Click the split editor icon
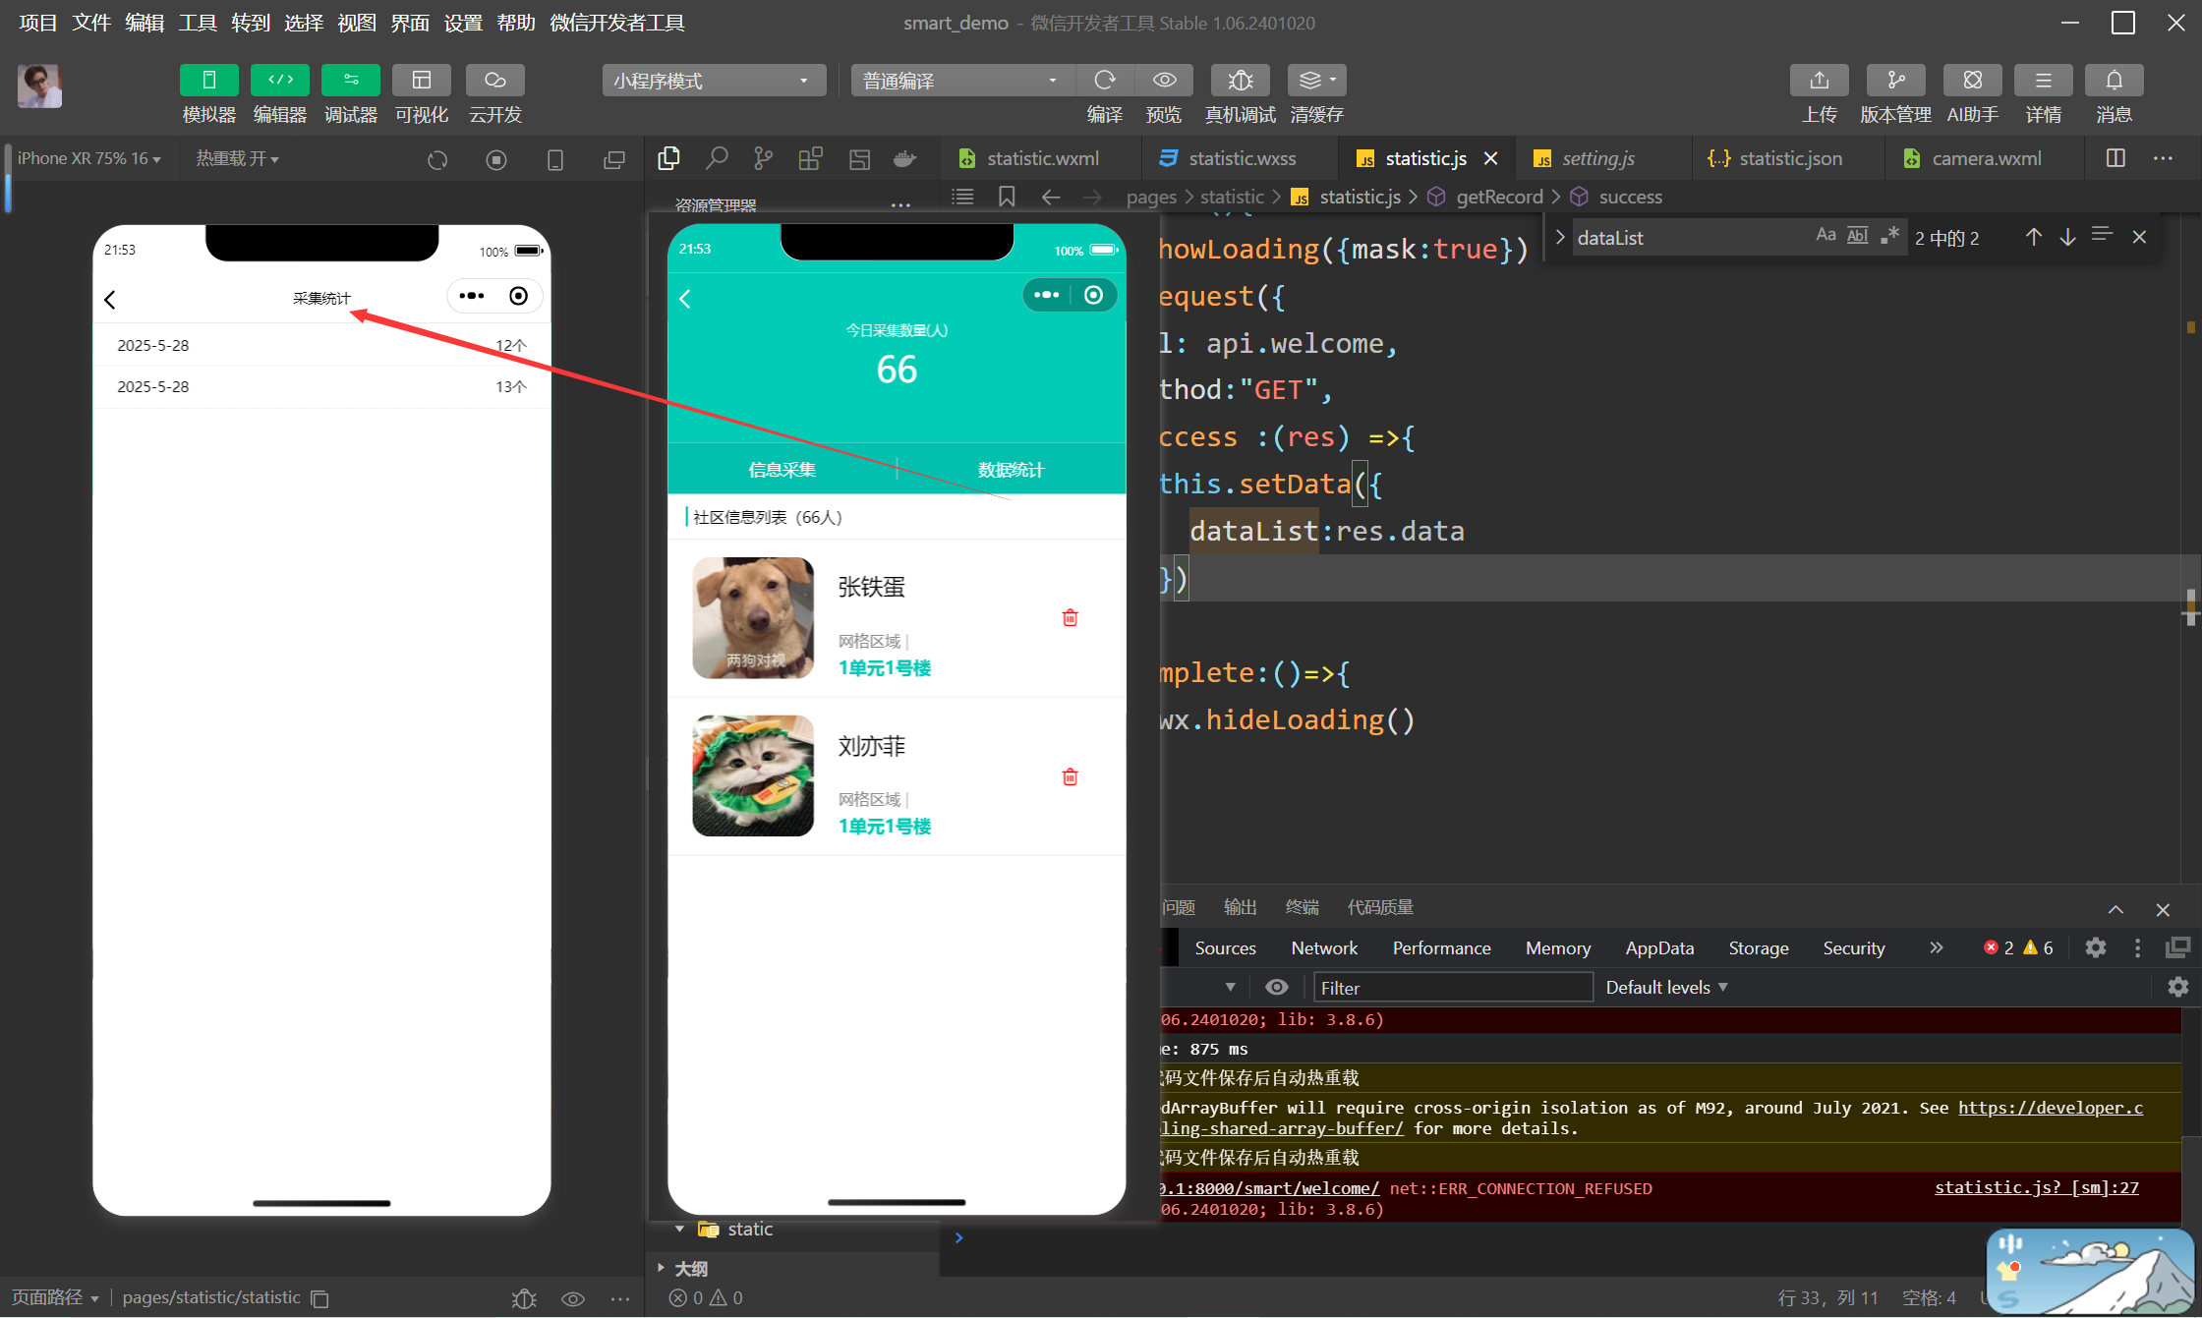The height and width of the screenshot is (1318, 2202). (x=2115, y=158)
